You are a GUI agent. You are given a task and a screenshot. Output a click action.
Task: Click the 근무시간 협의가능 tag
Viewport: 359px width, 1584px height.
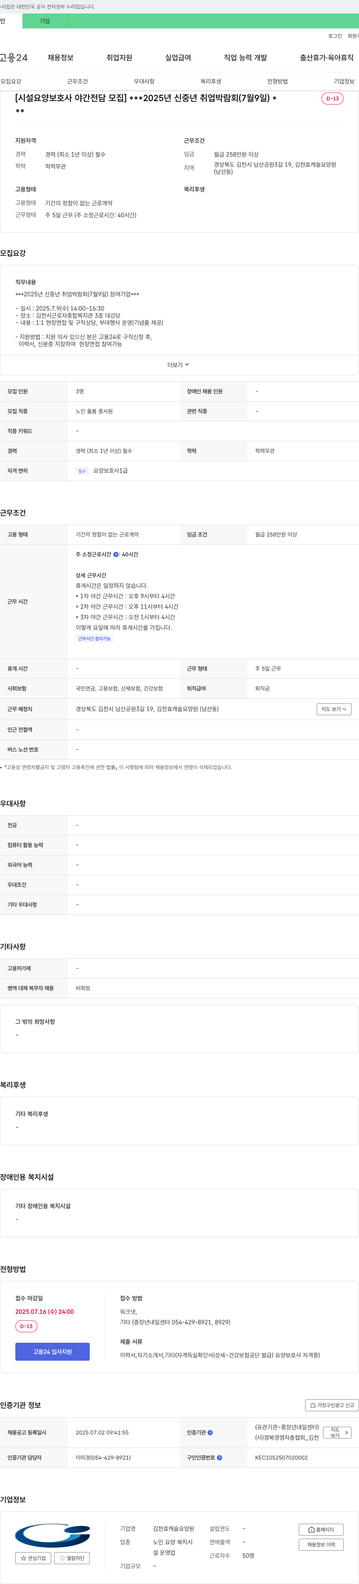[x=95, y=639]
